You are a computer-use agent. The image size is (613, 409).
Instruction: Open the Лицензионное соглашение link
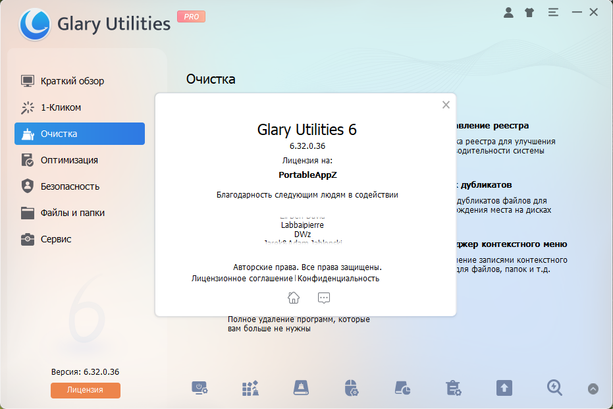click(x=242, y=279)
